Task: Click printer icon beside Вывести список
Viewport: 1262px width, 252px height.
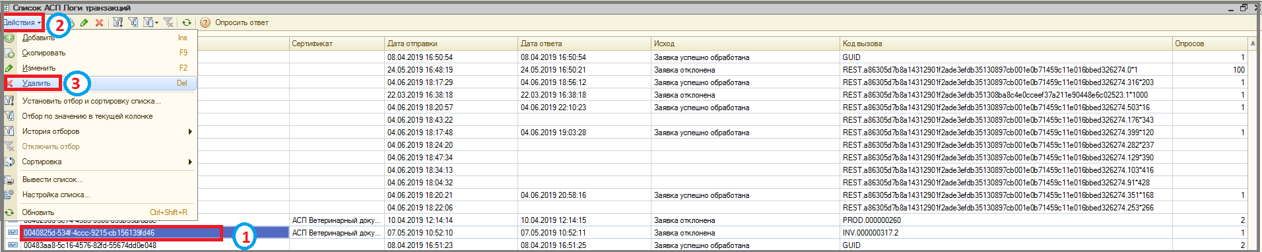Action: tap(9, 179)
